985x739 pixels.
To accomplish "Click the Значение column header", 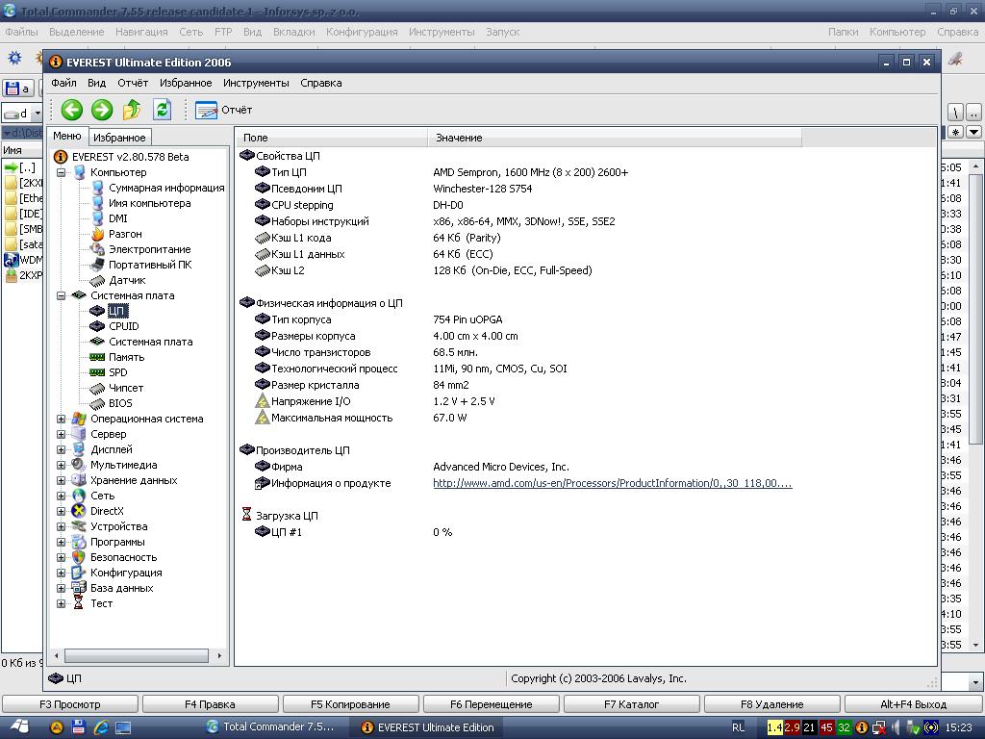I will [x=459, y=138].
